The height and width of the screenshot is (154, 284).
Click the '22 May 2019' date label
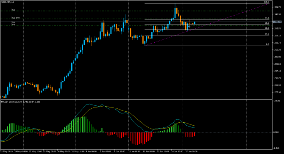6,151
